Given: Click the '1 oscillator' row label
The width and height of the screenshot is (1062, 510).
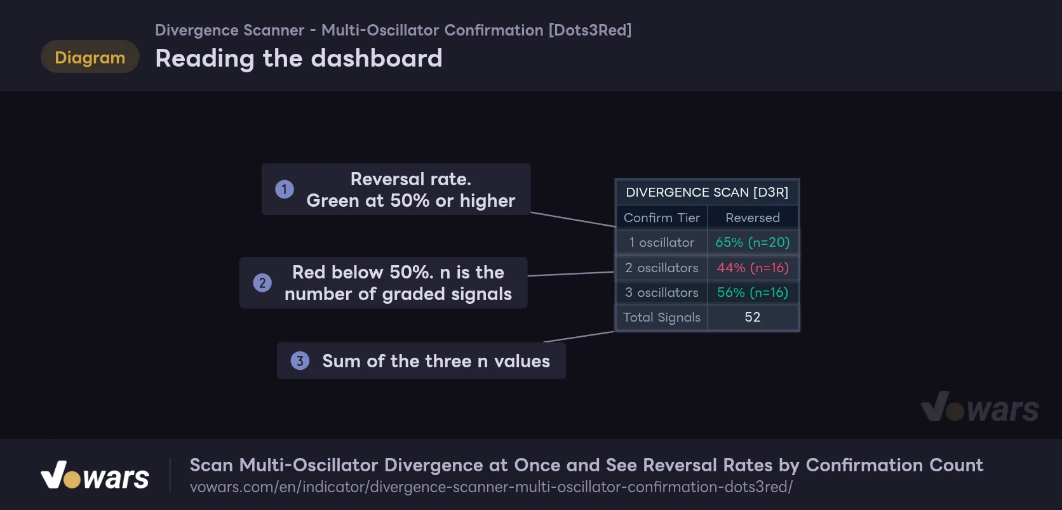Looking at the screenshot, I should [662, 242].
